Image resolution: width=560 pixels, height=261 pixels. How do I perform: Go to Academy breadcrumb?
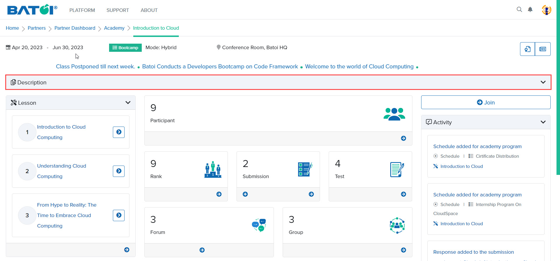click(x=114, y=28)
